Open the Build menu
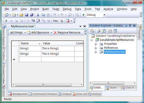The height and width of the screenshot is (103, 144). point(46,9)
